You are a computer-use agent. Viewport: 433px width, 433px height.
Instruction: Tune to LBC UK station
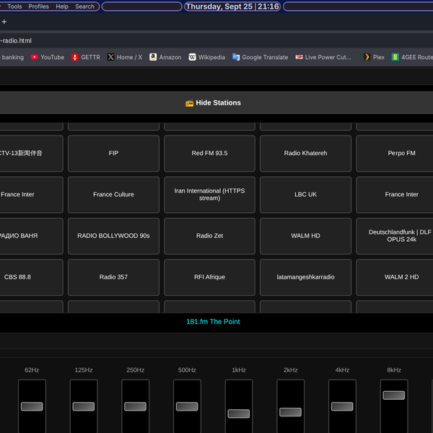coord(305,195)
